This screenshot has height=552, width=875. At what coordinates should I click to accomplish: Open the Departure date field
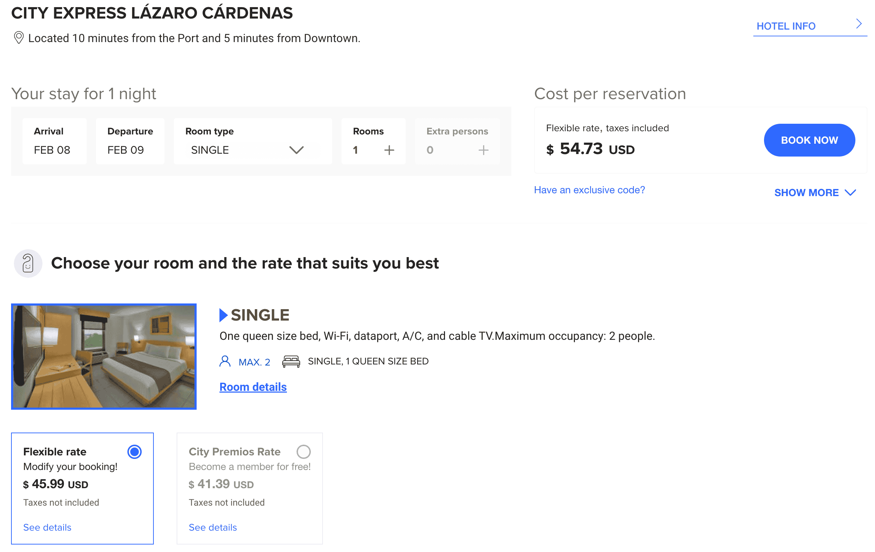click(x=130, y=141)
